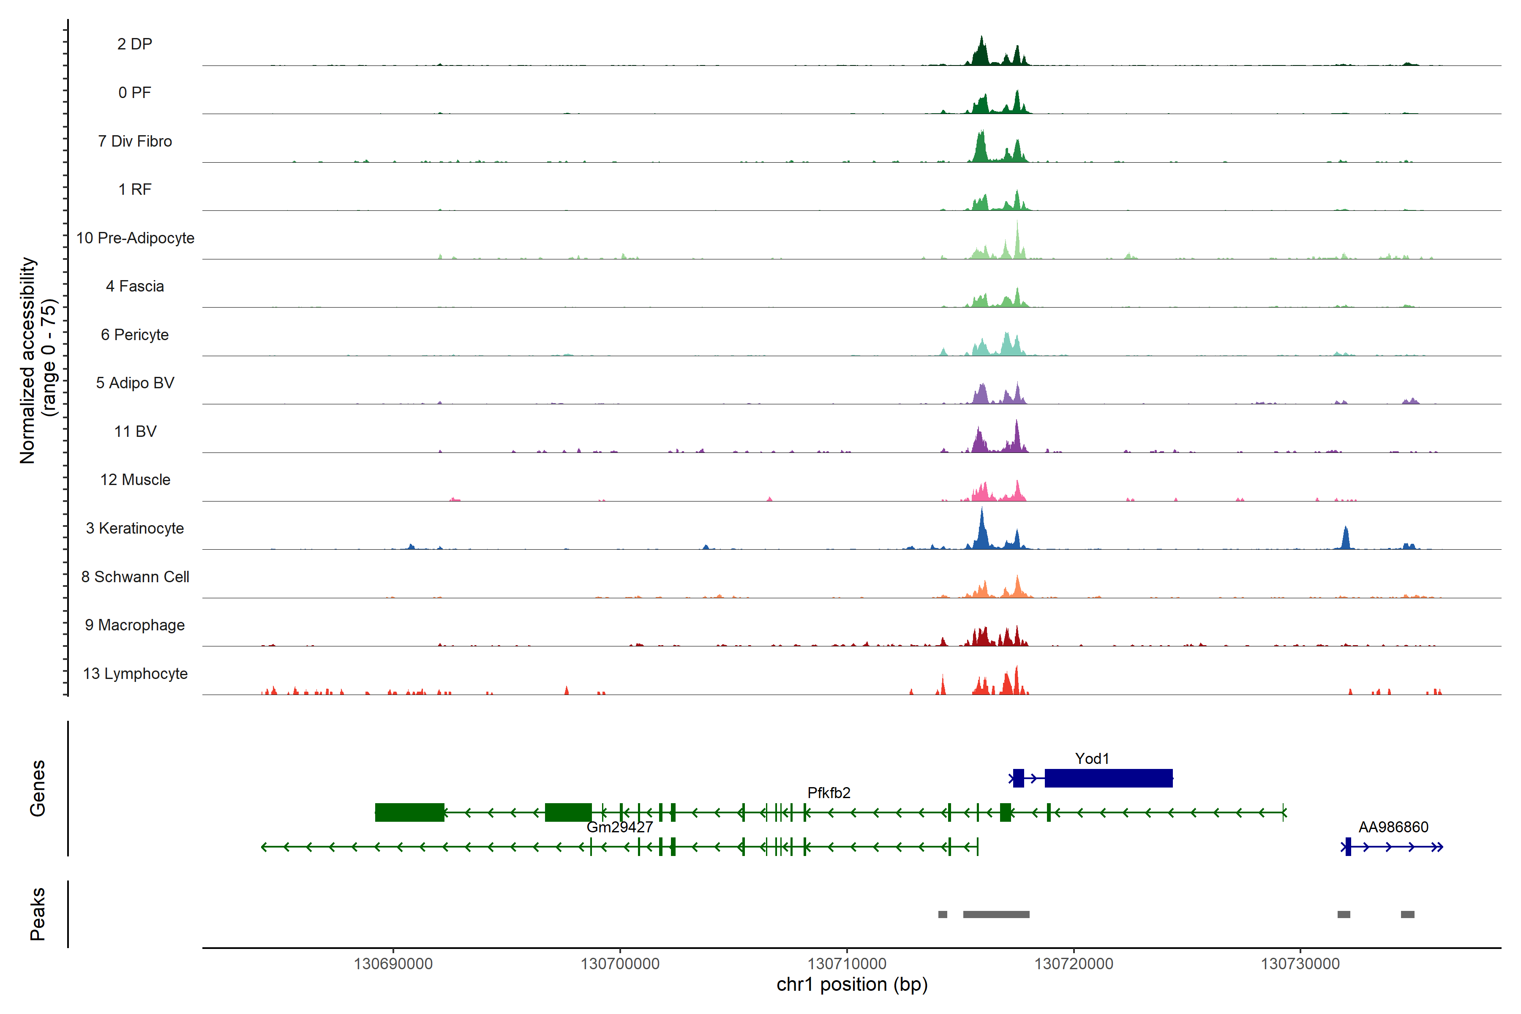Viewport: 1521px width, 1014px height.
Task: Click the Pfkfb2 gene label
Action: pos(829,793)
